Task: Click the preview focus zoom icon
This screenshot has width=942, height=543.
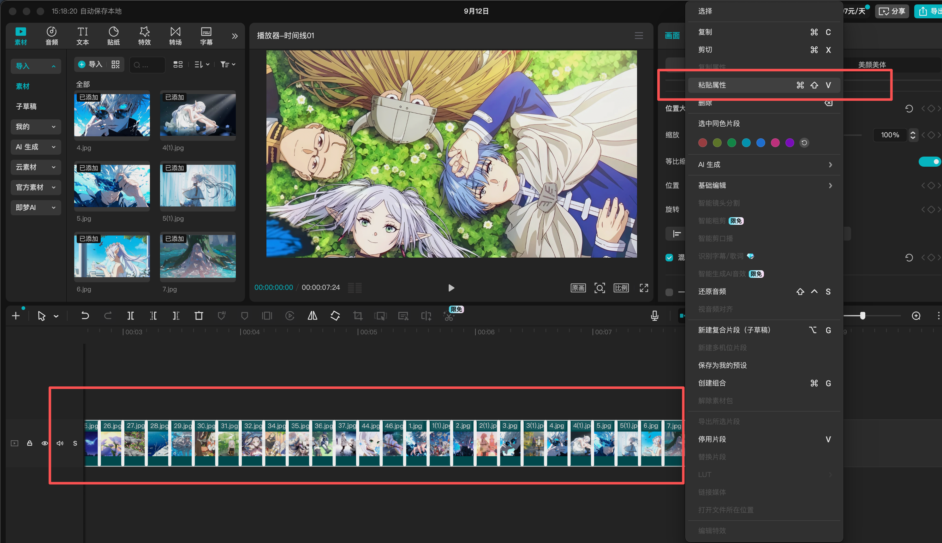Action: click(600, 288)
